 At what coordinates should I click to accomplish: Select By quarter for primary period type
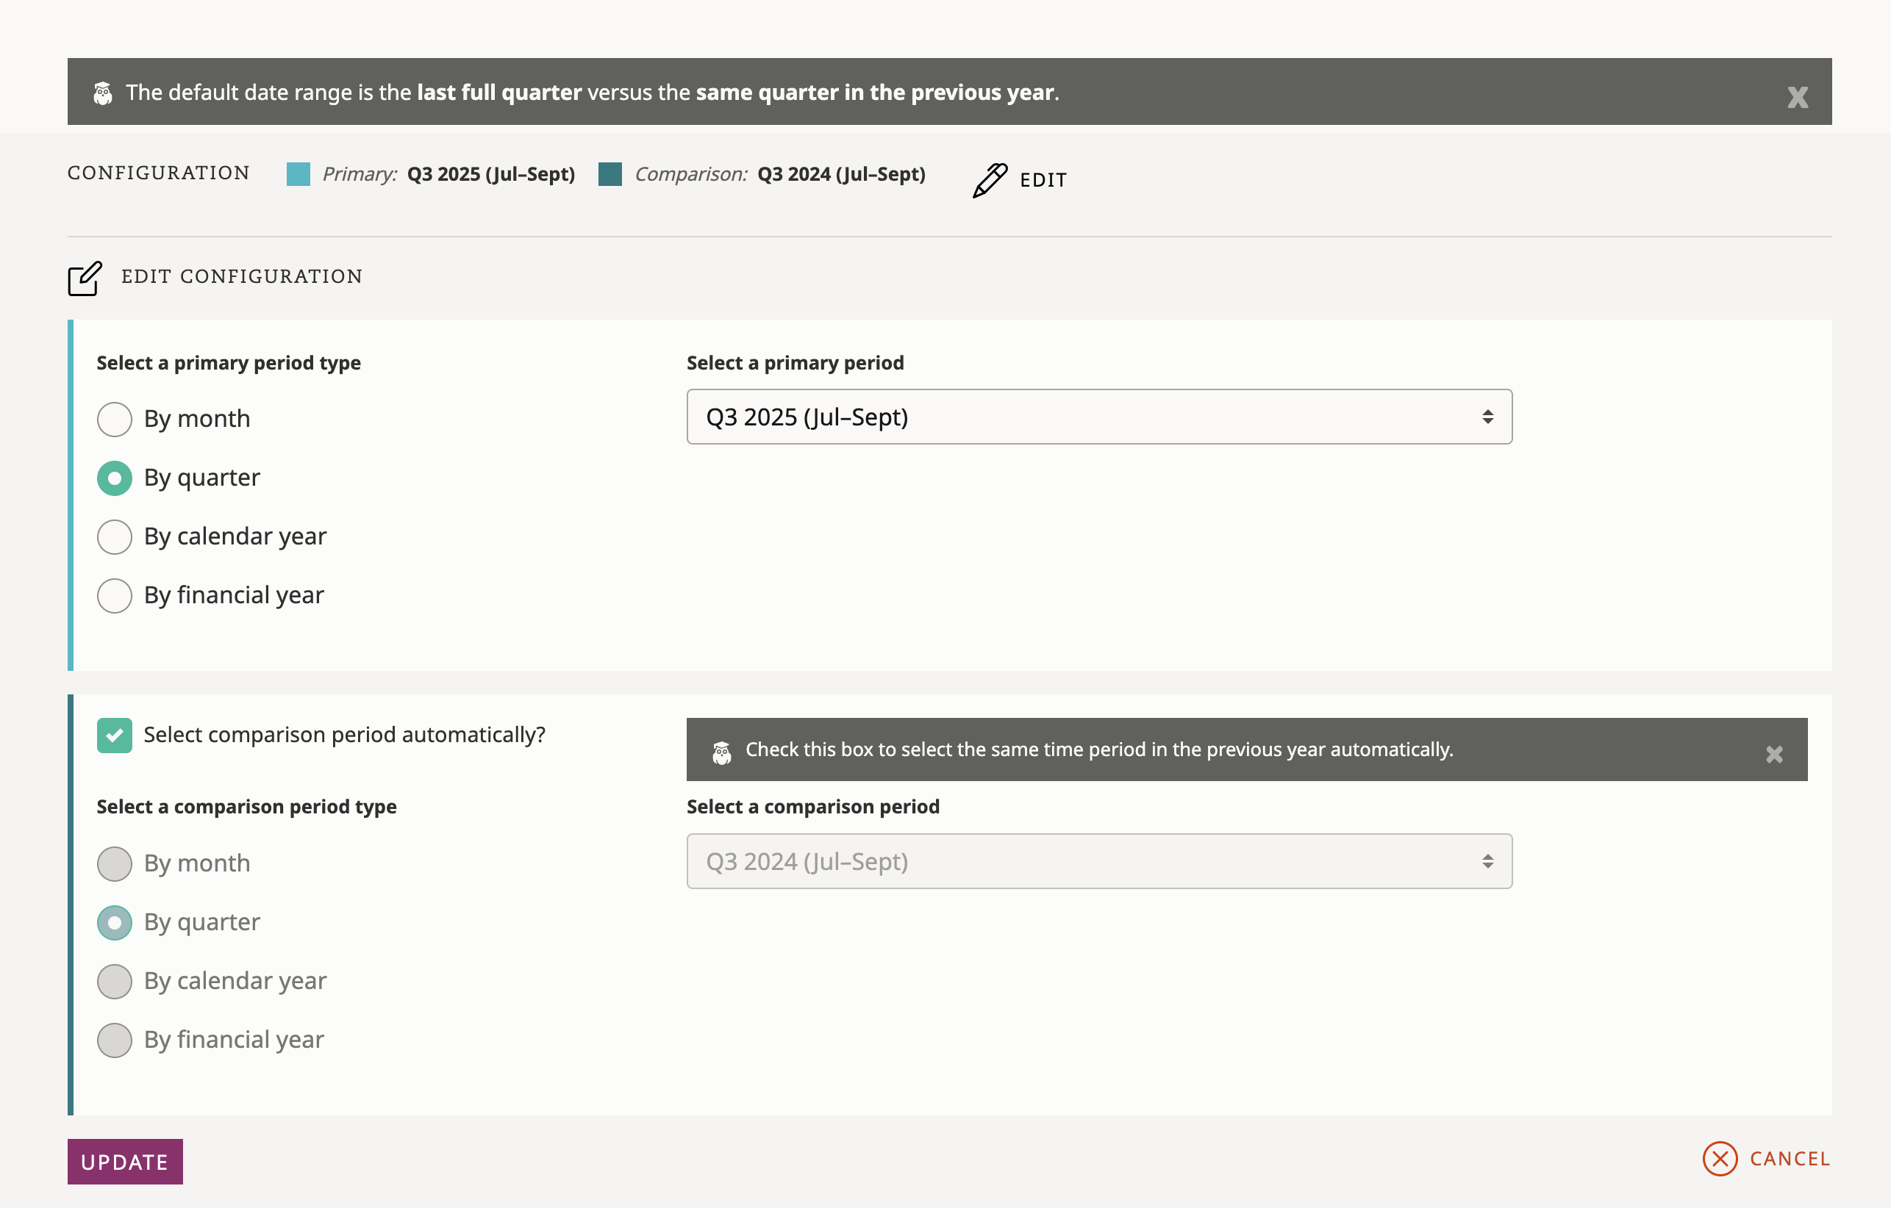tap(115, 478)
